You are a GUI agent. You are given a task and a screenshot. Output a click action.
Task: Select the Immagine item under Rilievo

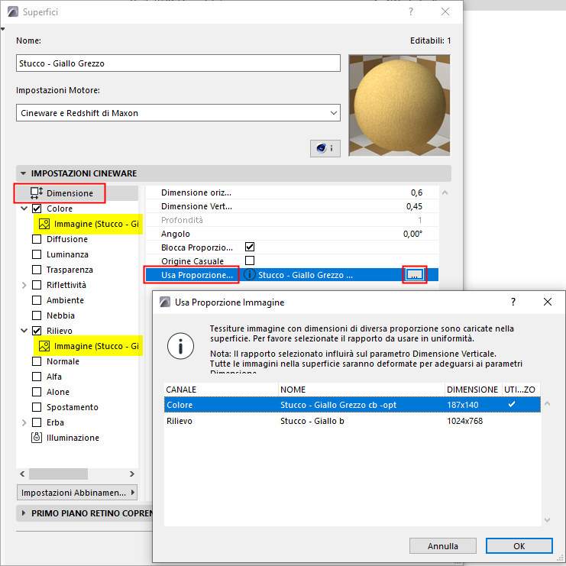click(x=88, y=346)
